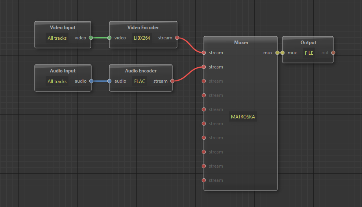The width and height of the screenshot is (362, 207).
Task: Click the Muxer's yellow mux output port
Action: tap(277, 53)
